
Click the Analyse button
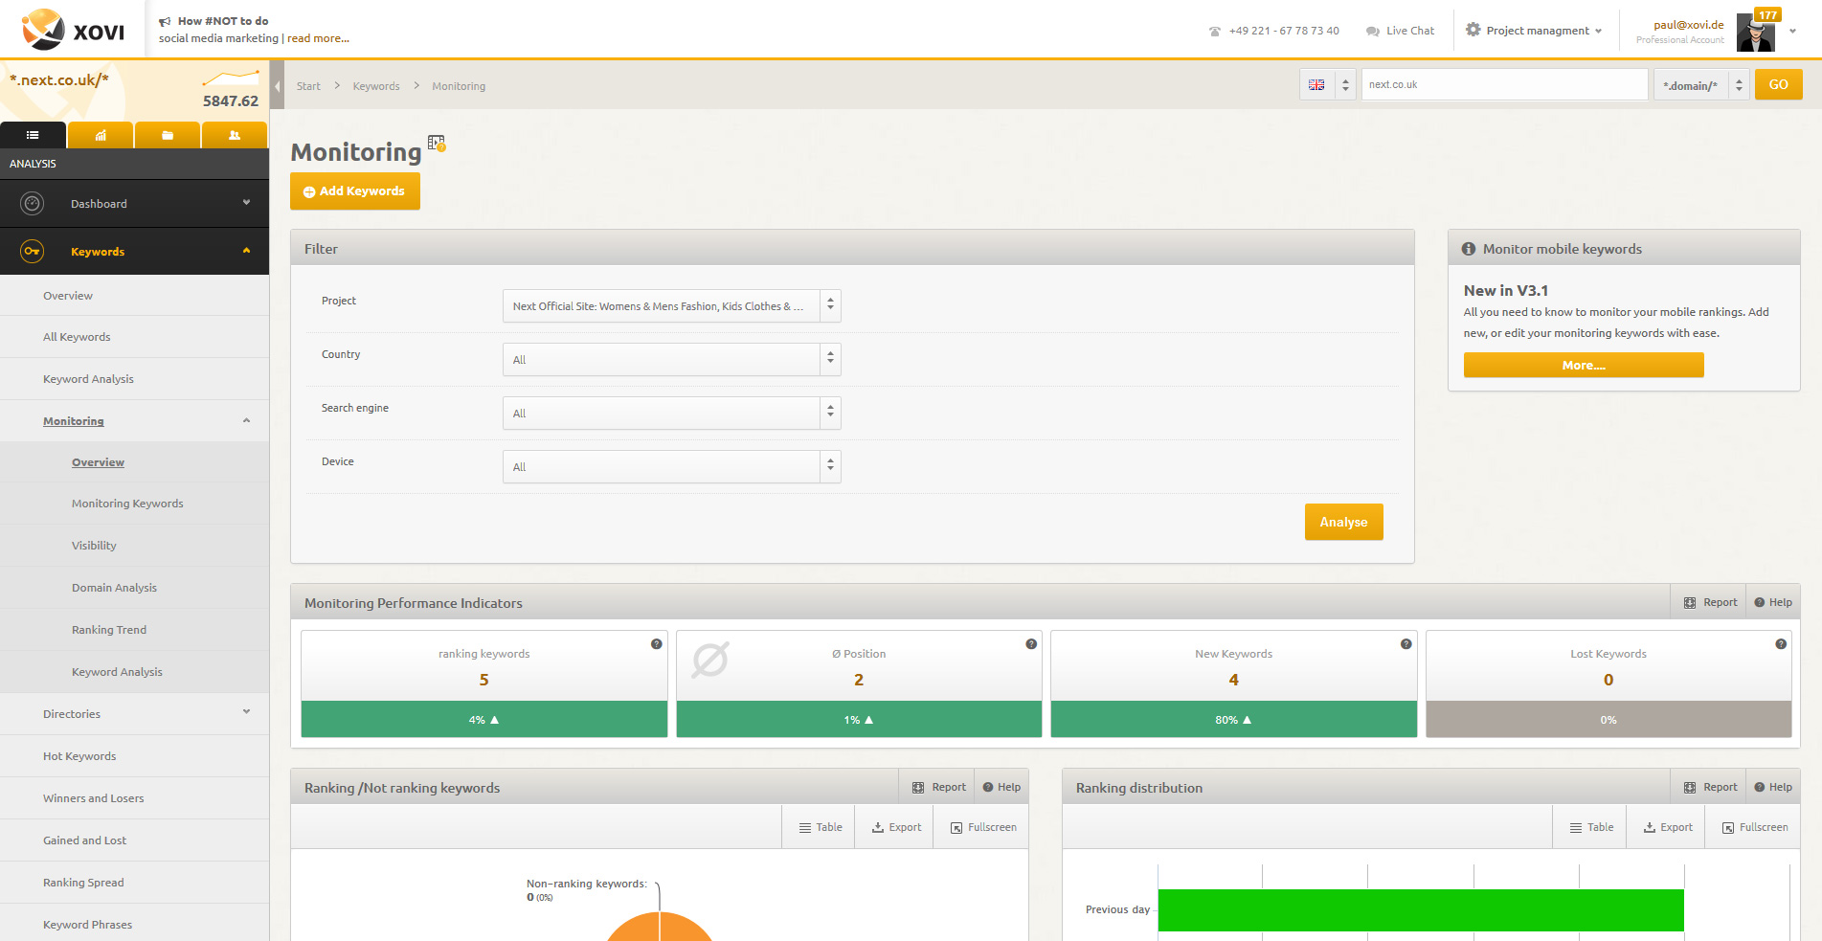pos(1343,522)
